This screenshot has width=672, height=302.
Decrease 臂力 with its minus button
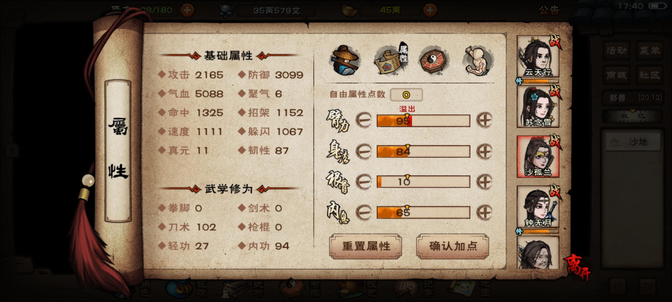(363, 120)
